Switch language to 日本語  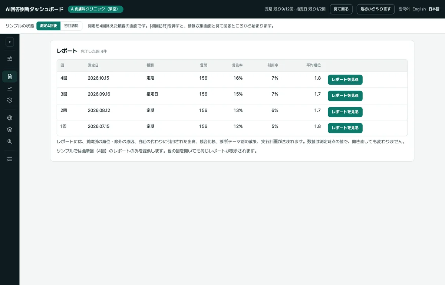pyautogui.click(x=434, y=9)
